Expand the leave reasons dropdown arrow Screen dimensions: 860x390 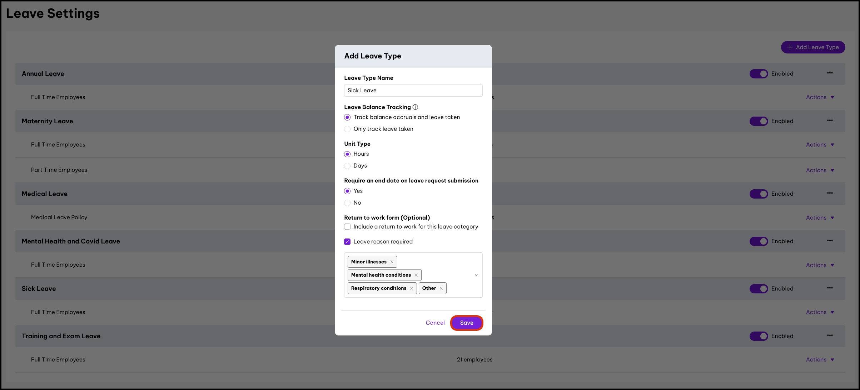pyautogui.click(x=476, y=275)
